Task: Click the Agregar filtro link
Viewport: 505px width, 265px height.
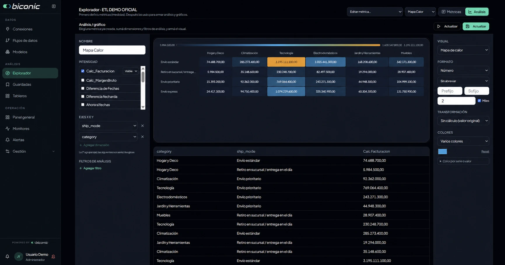Action: pos(90,168)
